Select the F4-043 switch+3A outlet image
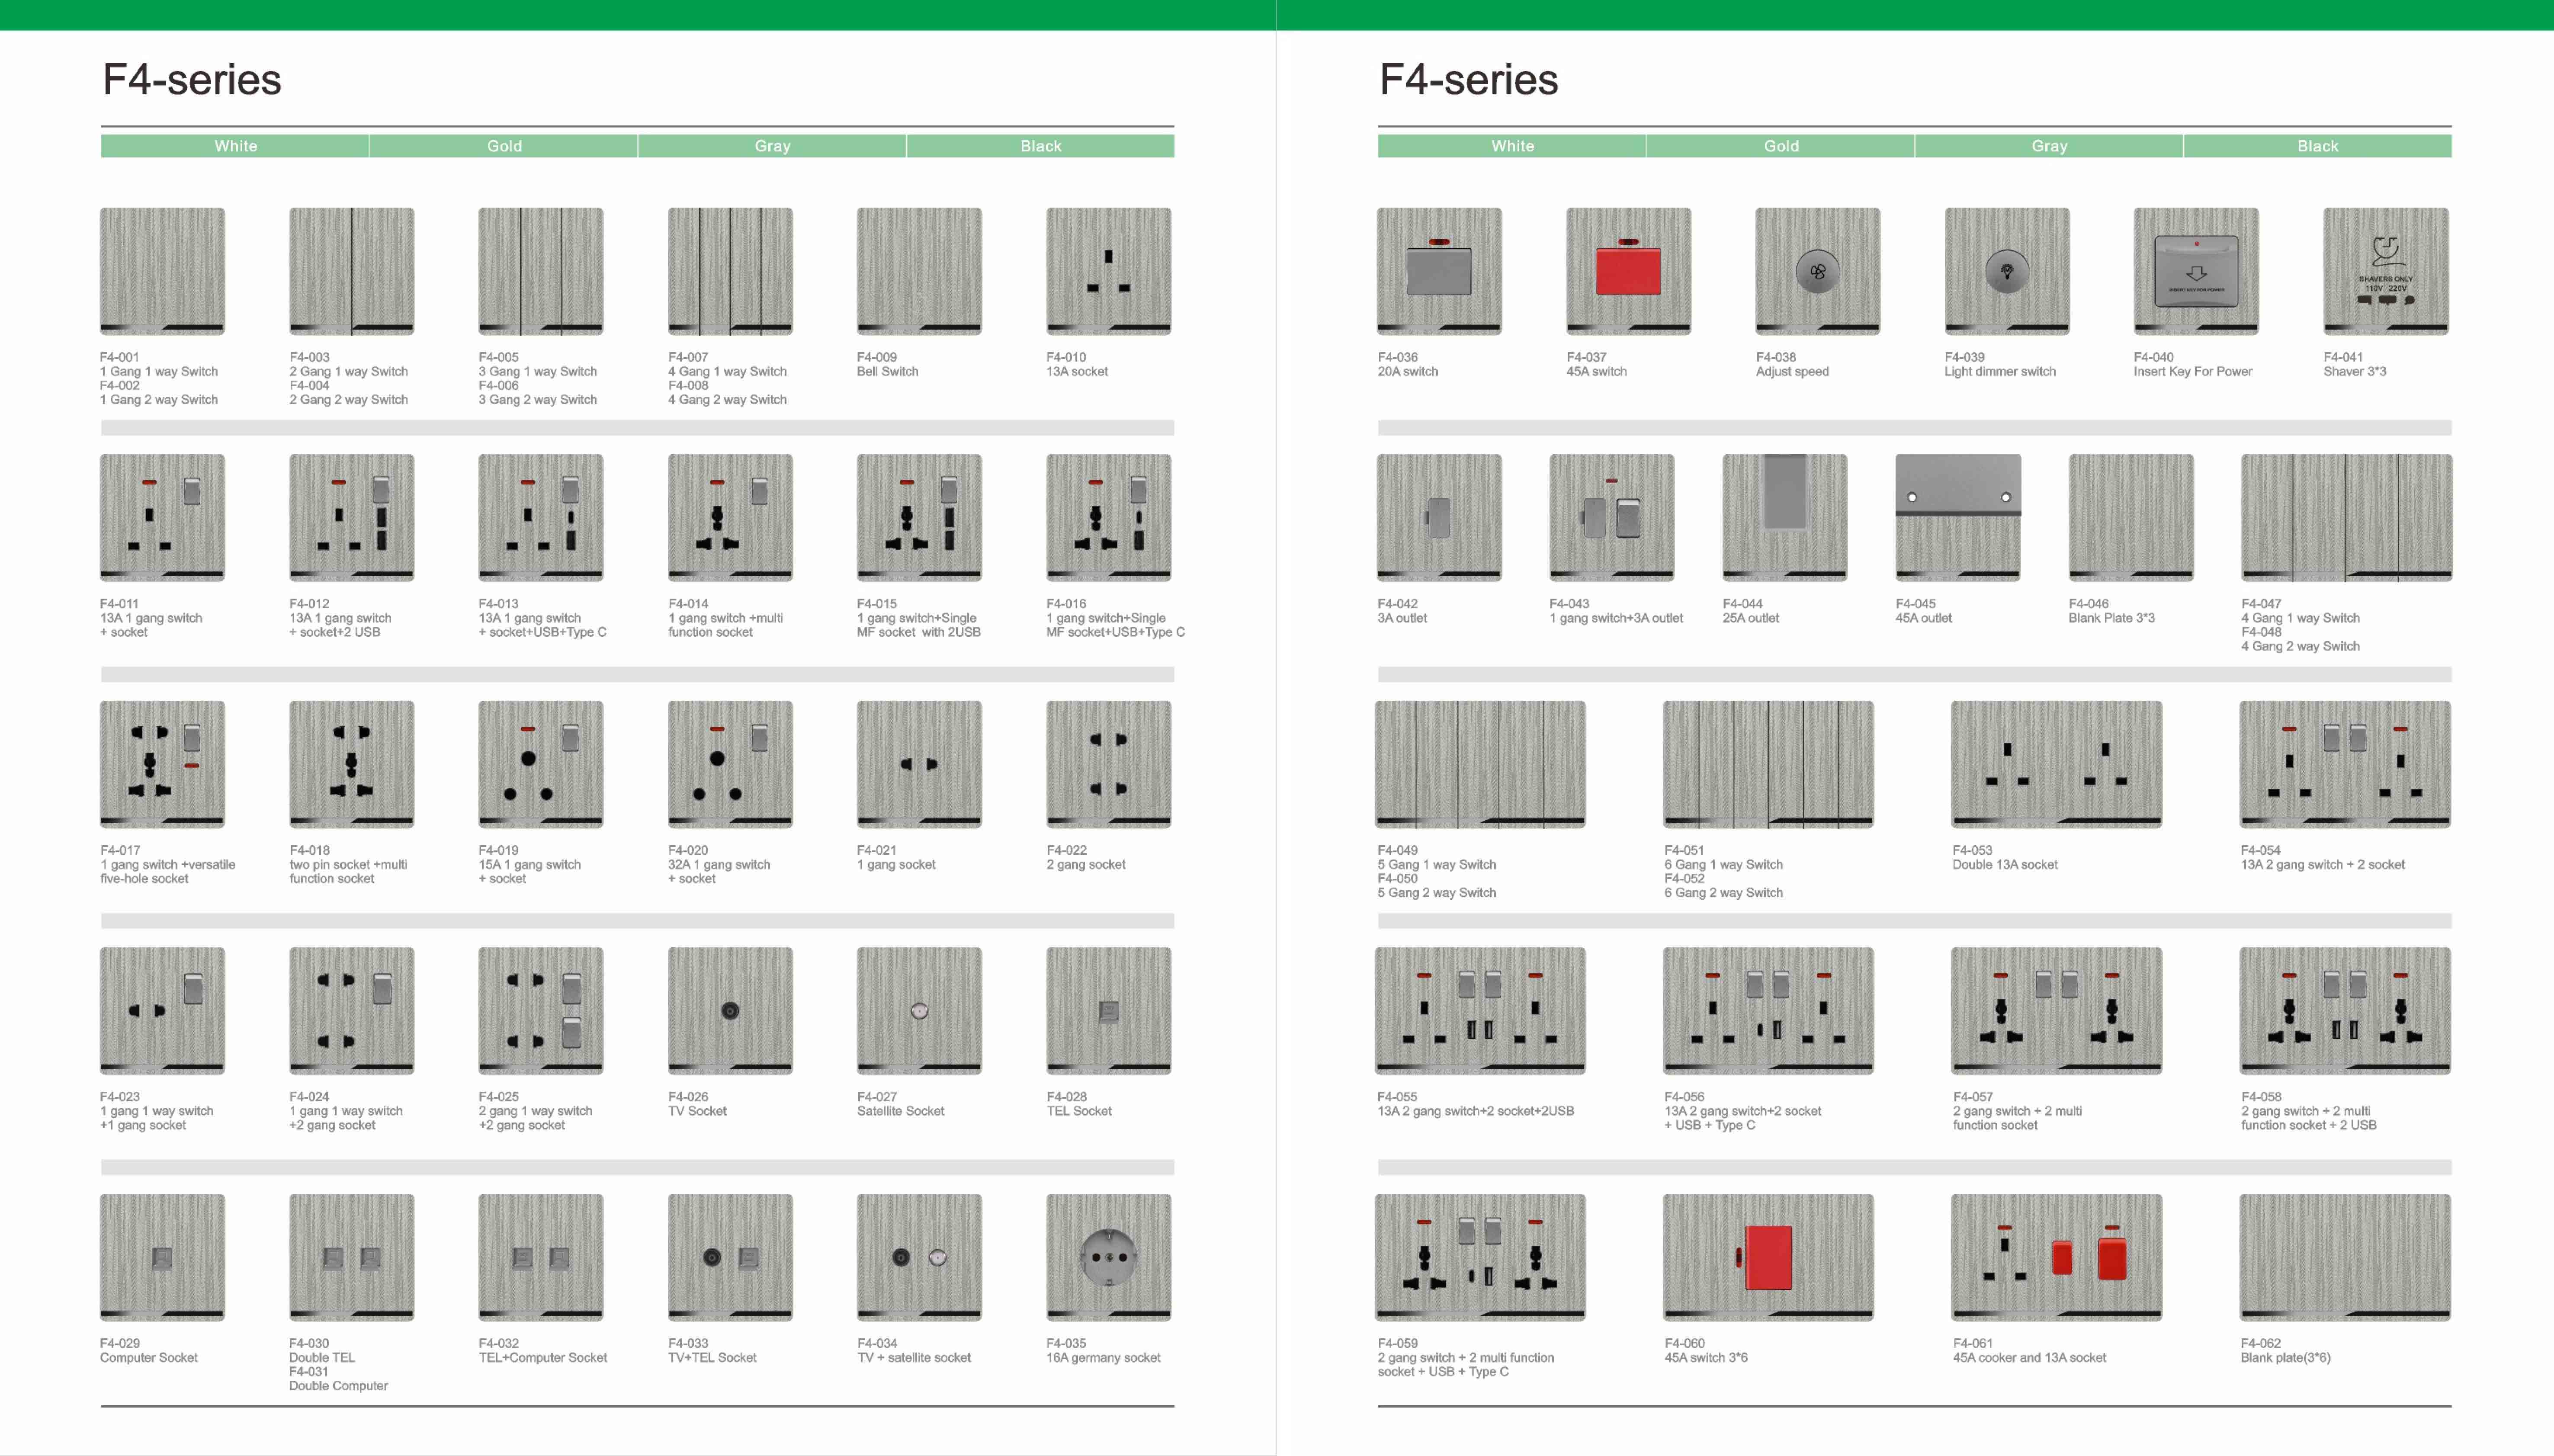 [1612, 518]
